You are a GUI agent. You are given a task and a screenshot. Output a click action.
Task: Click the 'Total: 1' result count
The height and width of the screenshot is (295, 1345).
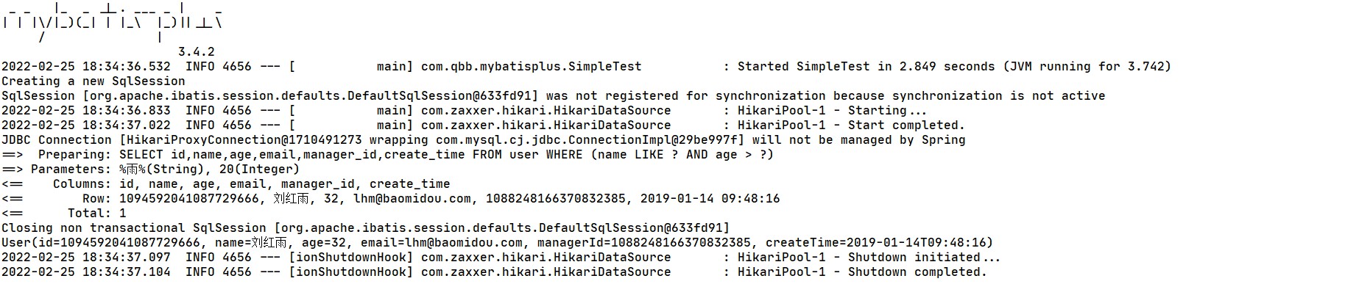(96, 214)
